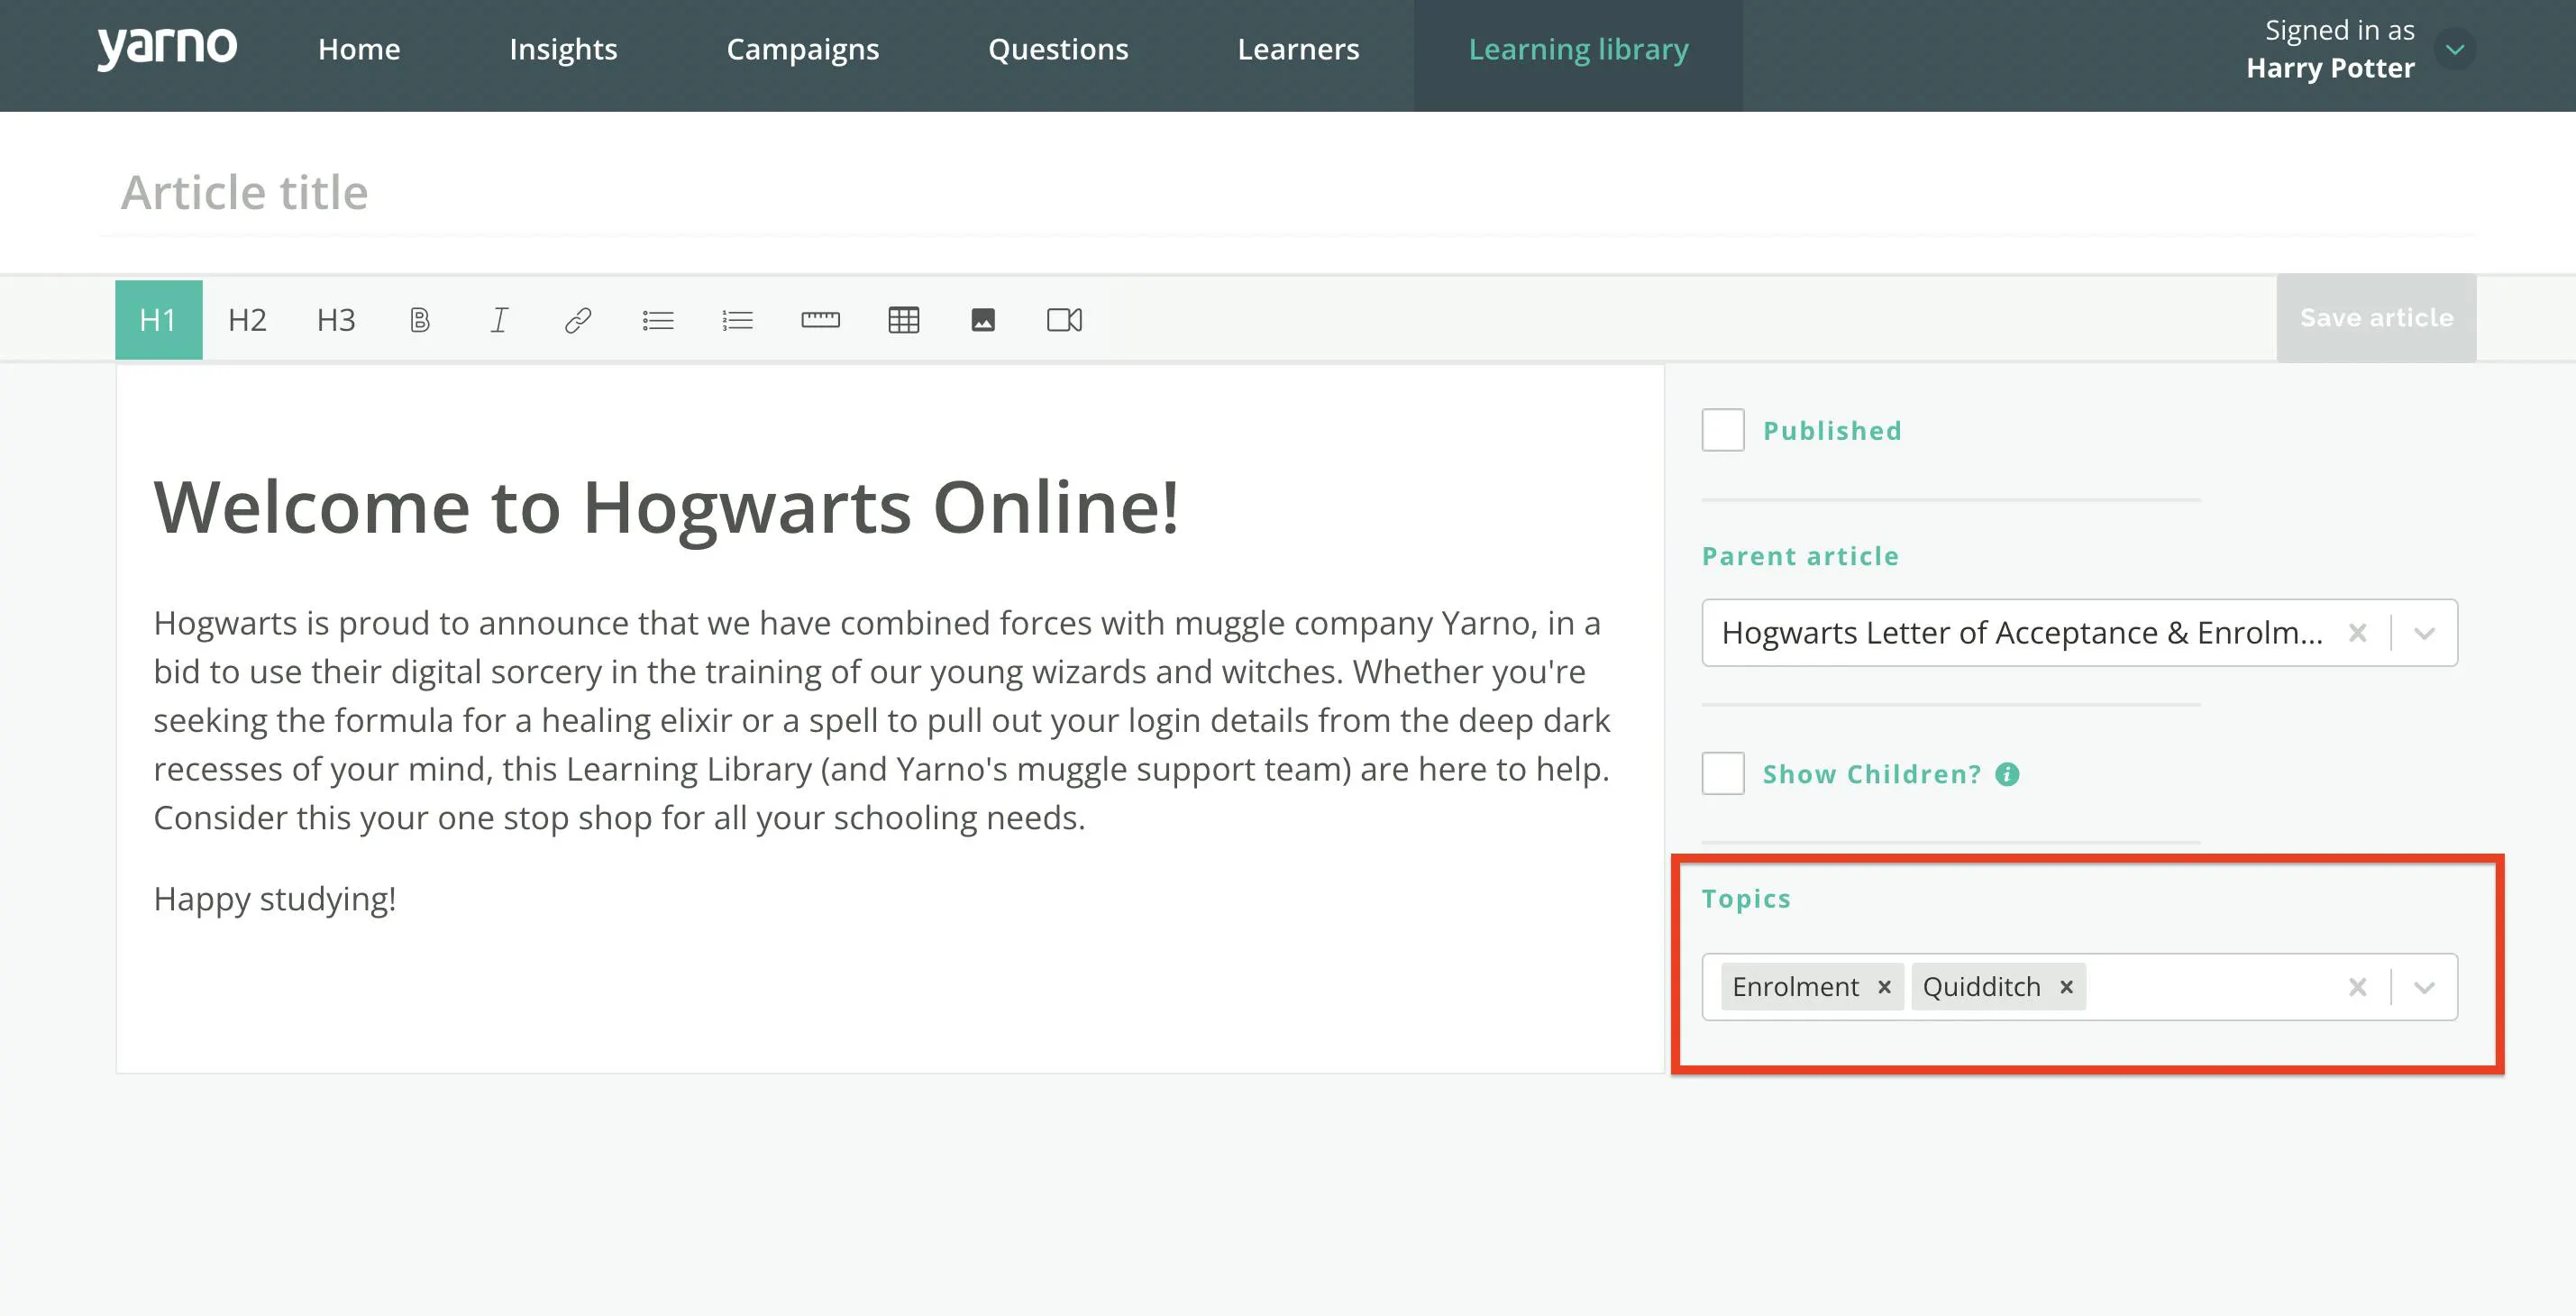This screenshot has height=1316, width=2576.
Task: Toggle bold formatting icon
Action: point(420,320)
